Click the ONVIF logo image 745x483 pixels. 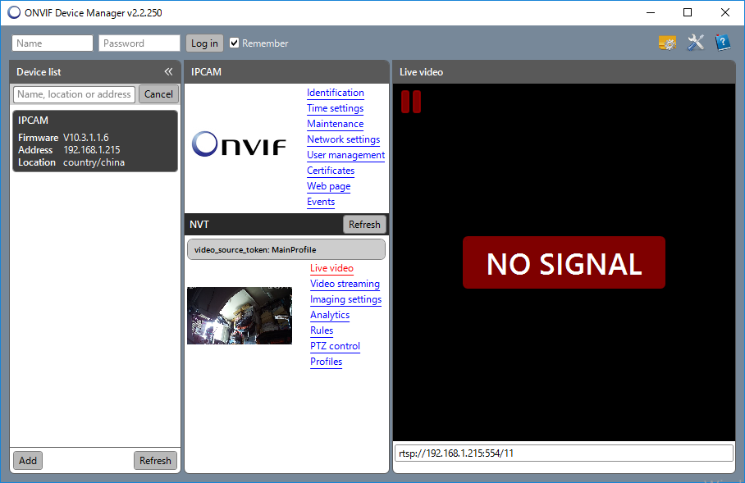(x=239, y=144)
